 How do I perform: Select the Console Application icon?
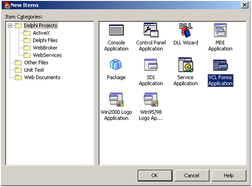[x=116, y=30]
